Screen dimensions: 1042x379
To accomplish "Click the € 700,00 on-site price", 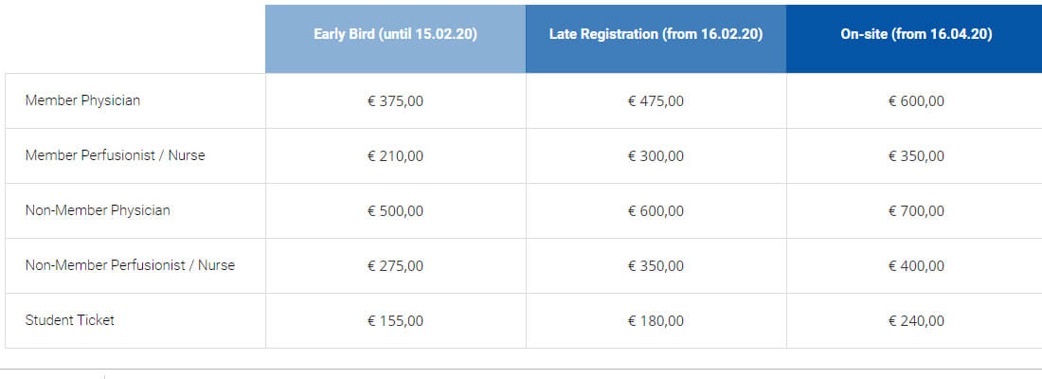I will click(916, 210).
